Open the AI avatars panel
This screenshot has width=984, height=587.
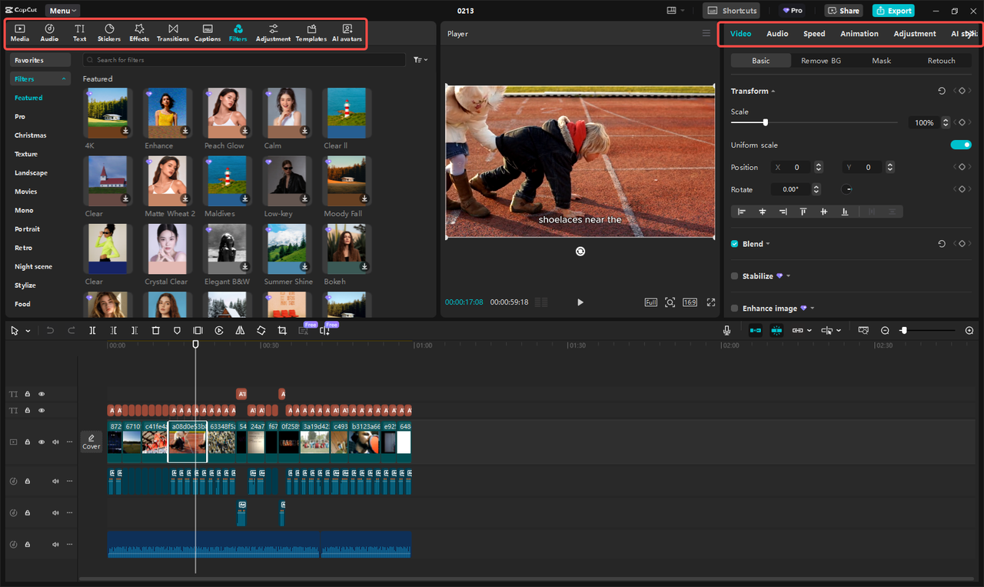[x=347, y=32]
